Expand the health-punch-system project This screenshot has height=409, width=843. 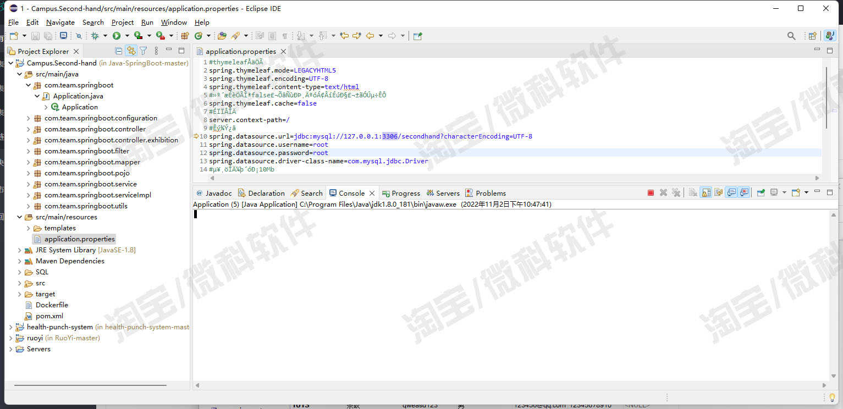click(x=11, y=327)
